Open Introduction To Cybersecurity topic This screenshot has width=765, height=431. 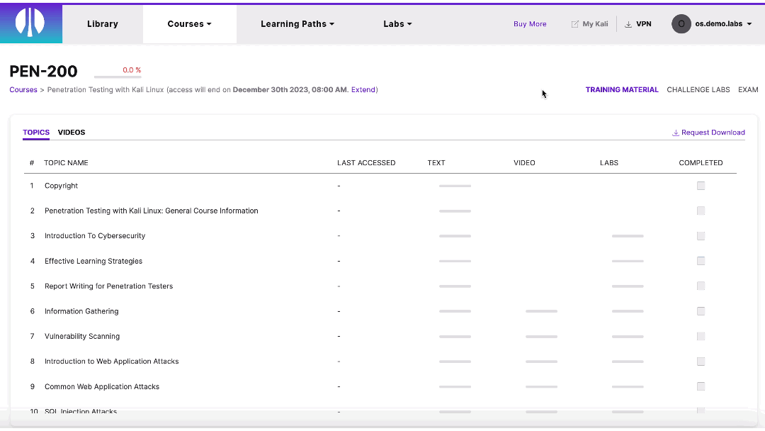click(95, 236)
